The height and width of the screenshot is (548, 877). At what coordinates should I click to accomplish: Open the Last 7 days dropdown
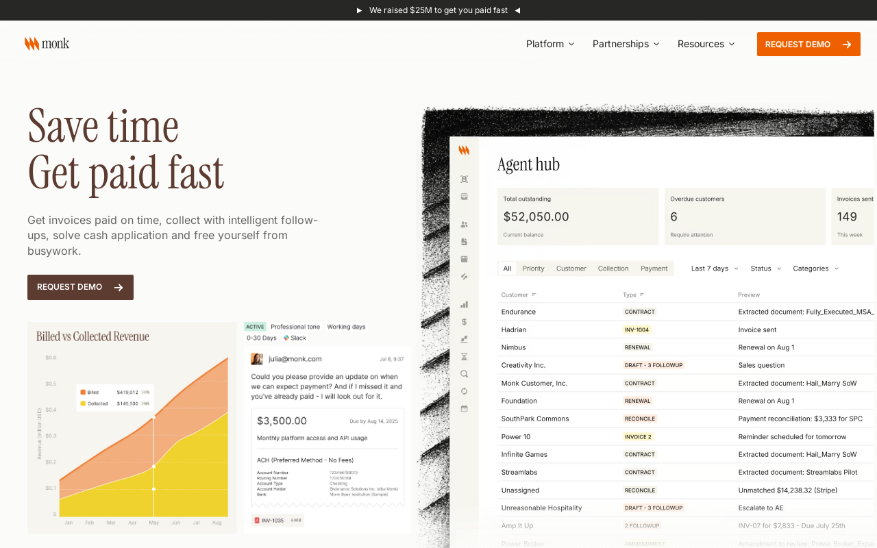click(x=715, y=269)
